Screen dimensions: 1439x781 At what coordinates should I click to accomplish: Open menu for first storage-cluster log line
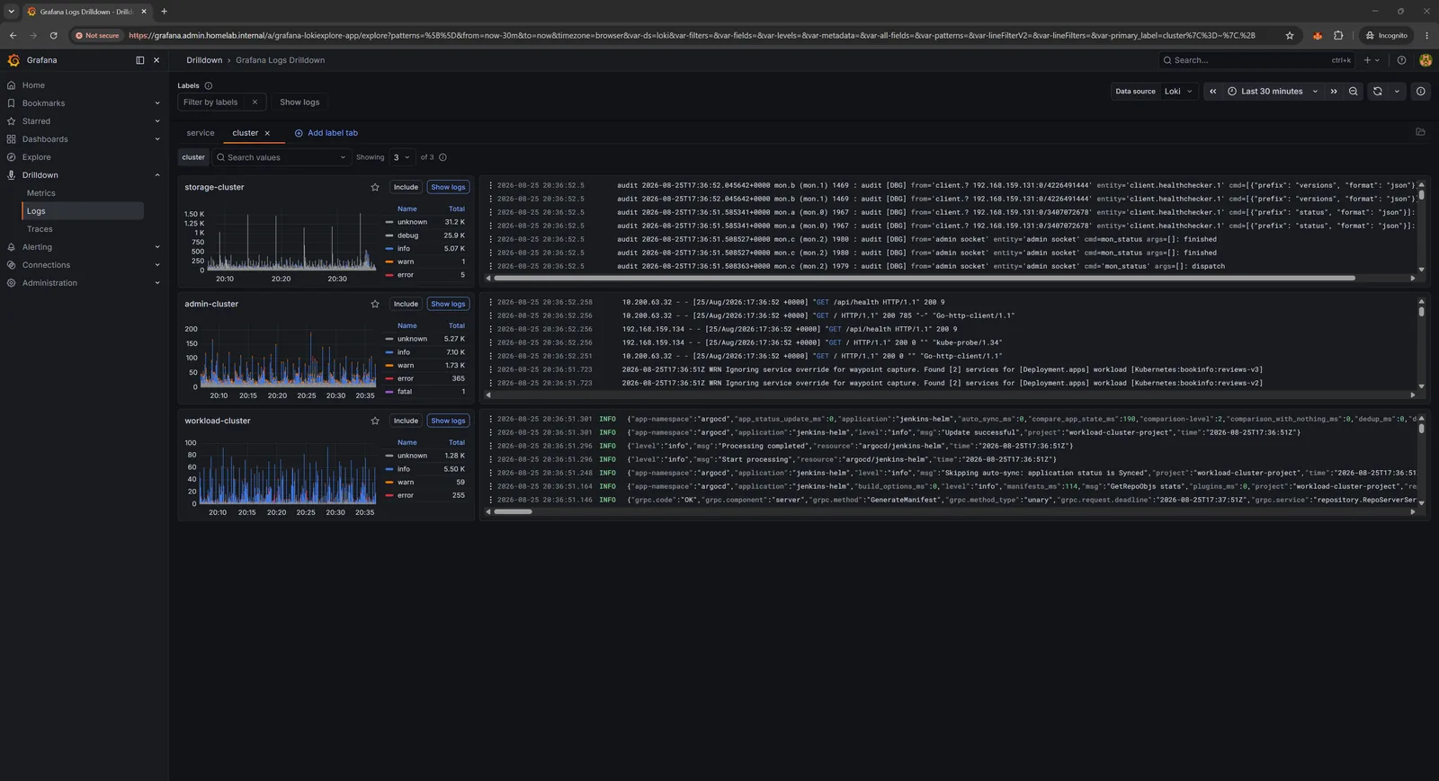coord(491,186)
